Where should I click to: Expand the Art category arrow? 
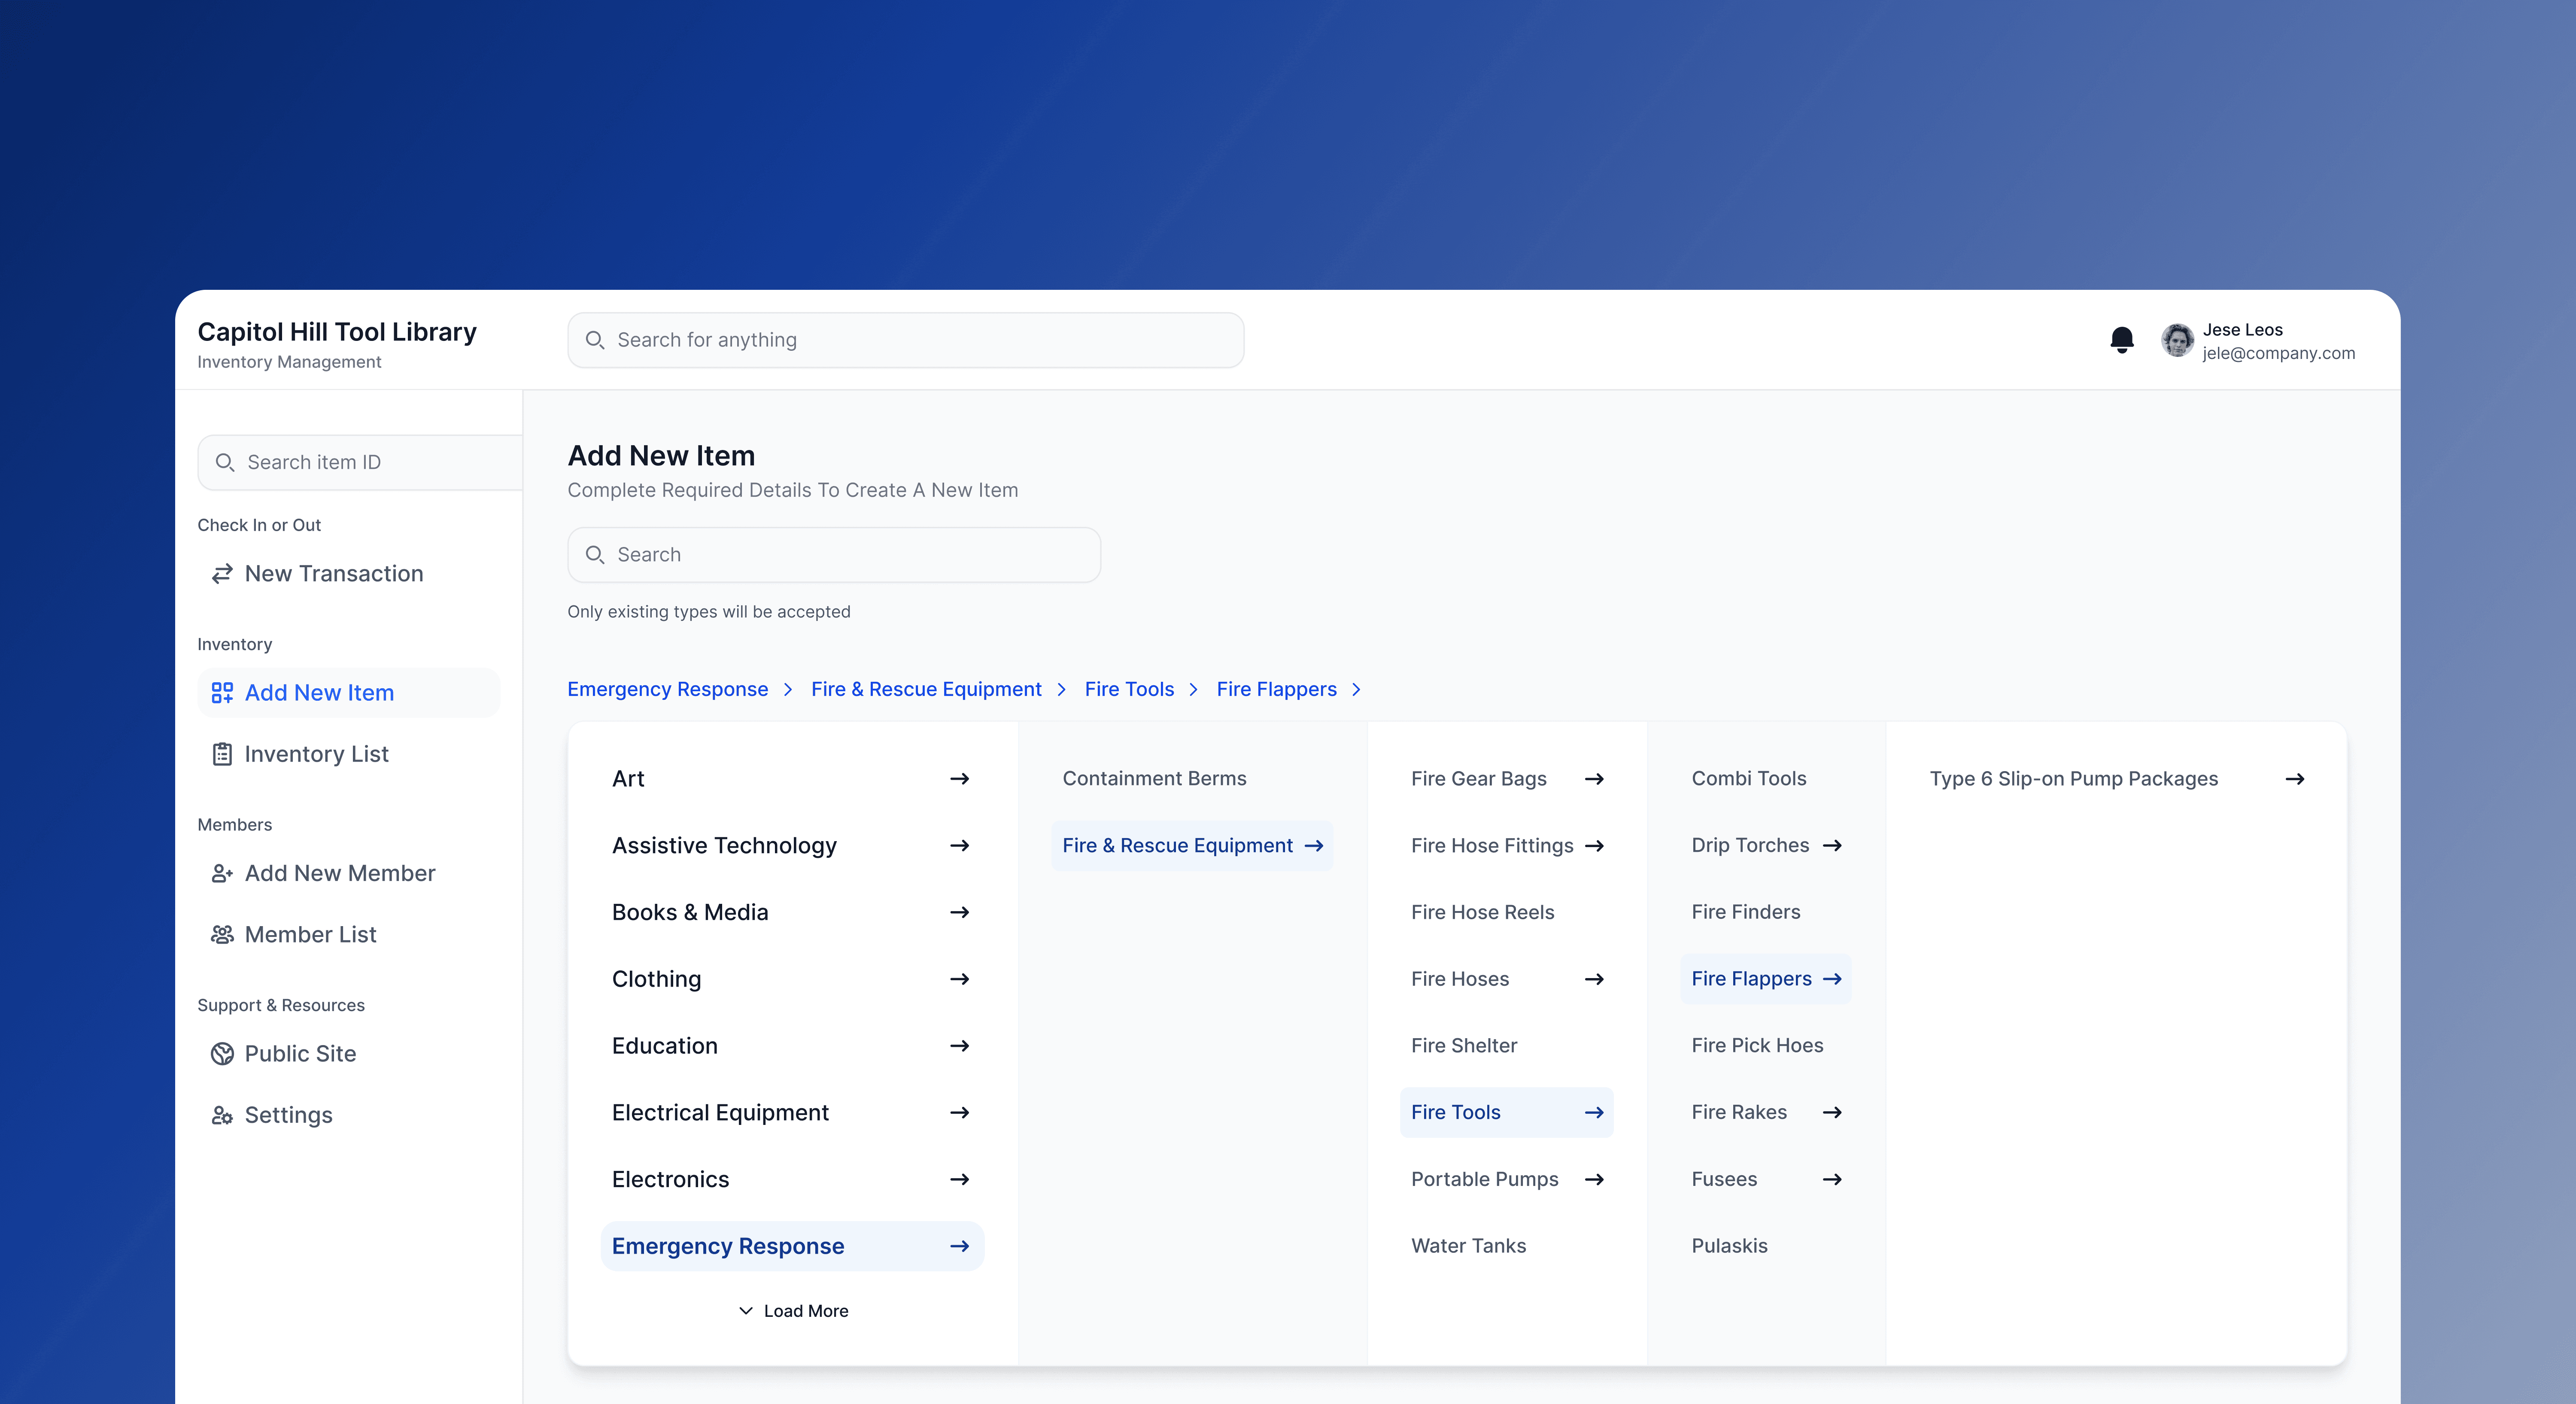pyautogui.click(x=959, y=778)
